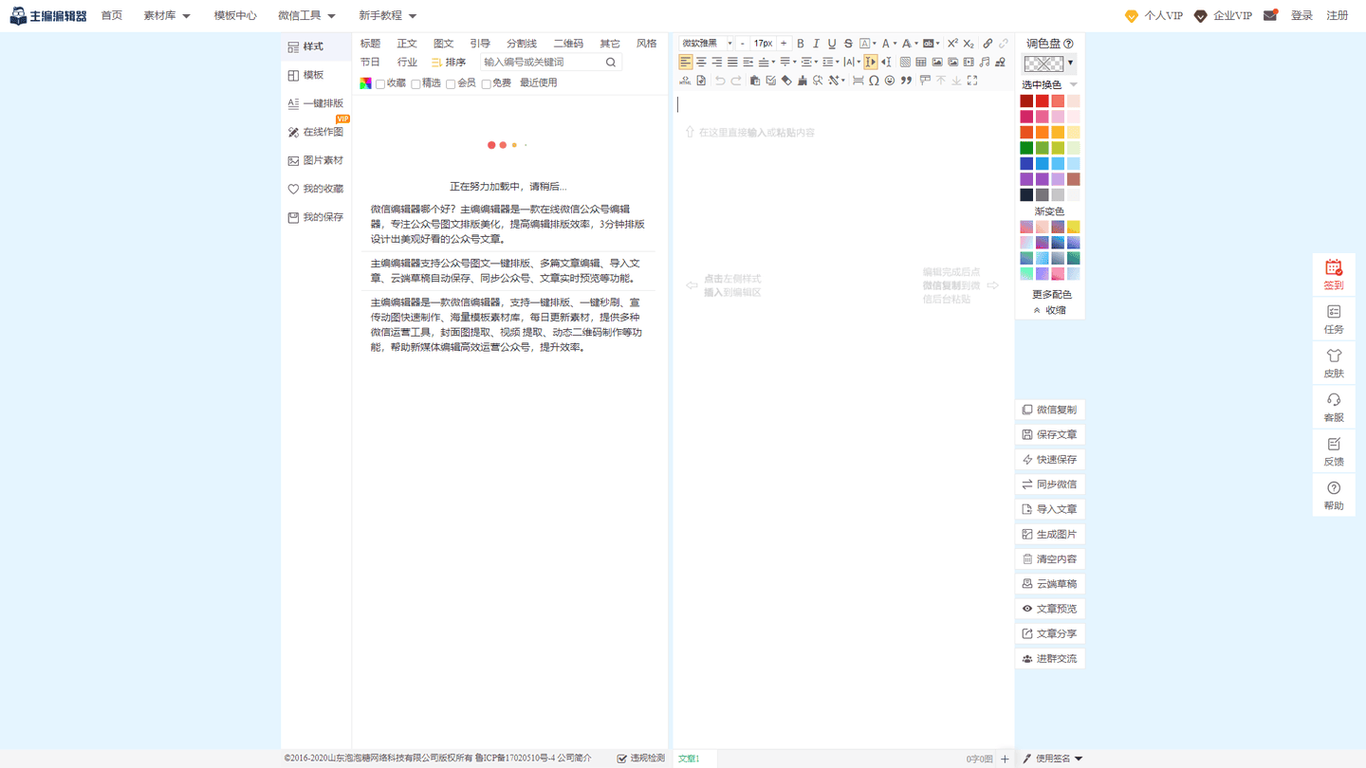1366x768 pixels.
Task: Pick the dark green color swatch
Action: pyautogui.click(x=1026, y=148)
